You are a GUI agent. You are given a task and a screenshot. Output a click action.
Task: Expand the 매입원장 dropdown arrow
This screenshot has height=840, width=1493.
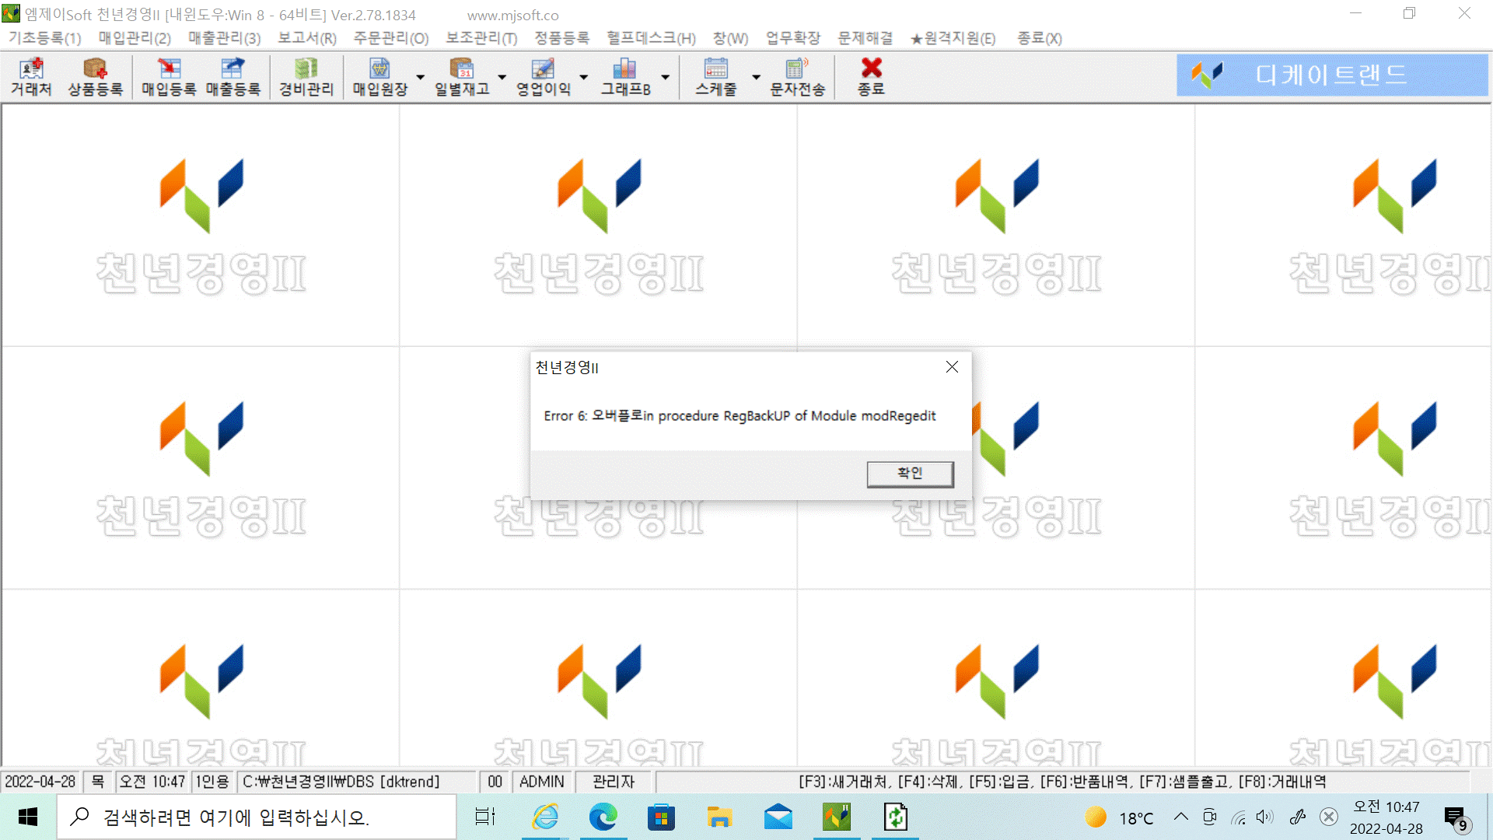tap(421, 77)
